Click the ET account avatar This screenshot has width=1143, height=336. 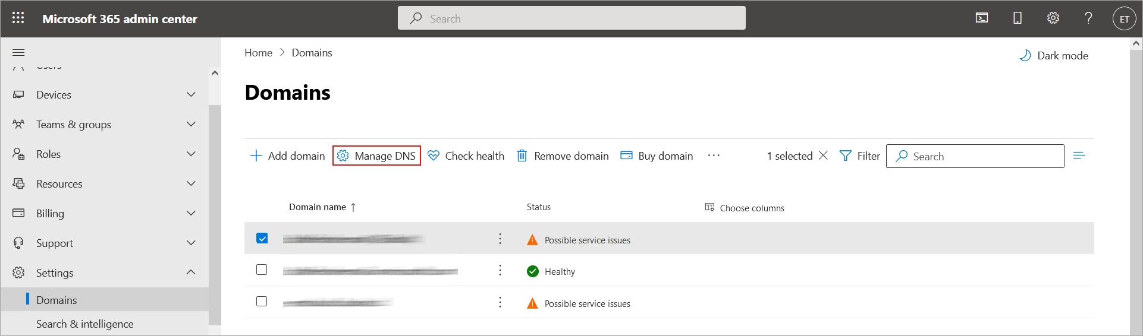tap(1124, 19)
